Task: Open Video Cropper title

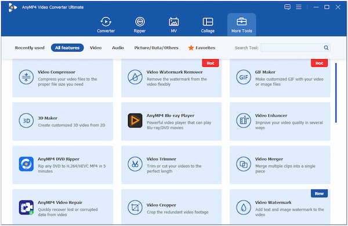Action: [x=161, y=205]
